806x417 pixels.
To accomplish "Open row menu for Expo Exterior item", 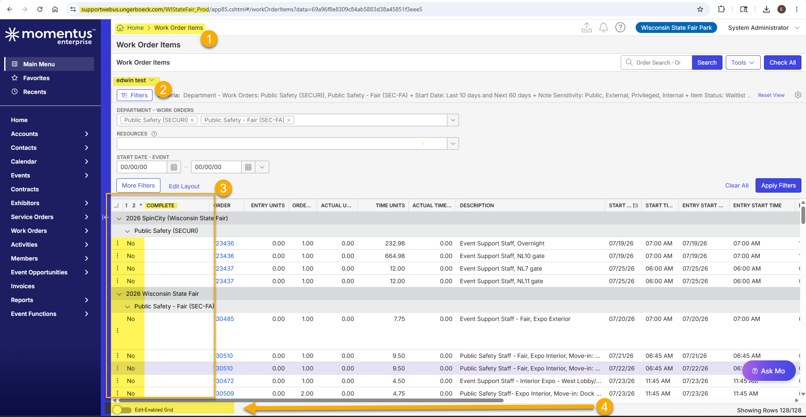I will click(x=118, y=331).
